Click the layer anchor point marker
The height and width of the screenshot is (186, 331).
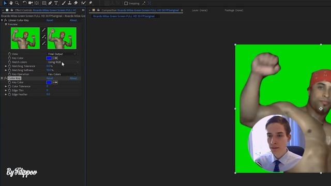pos(321,109)
